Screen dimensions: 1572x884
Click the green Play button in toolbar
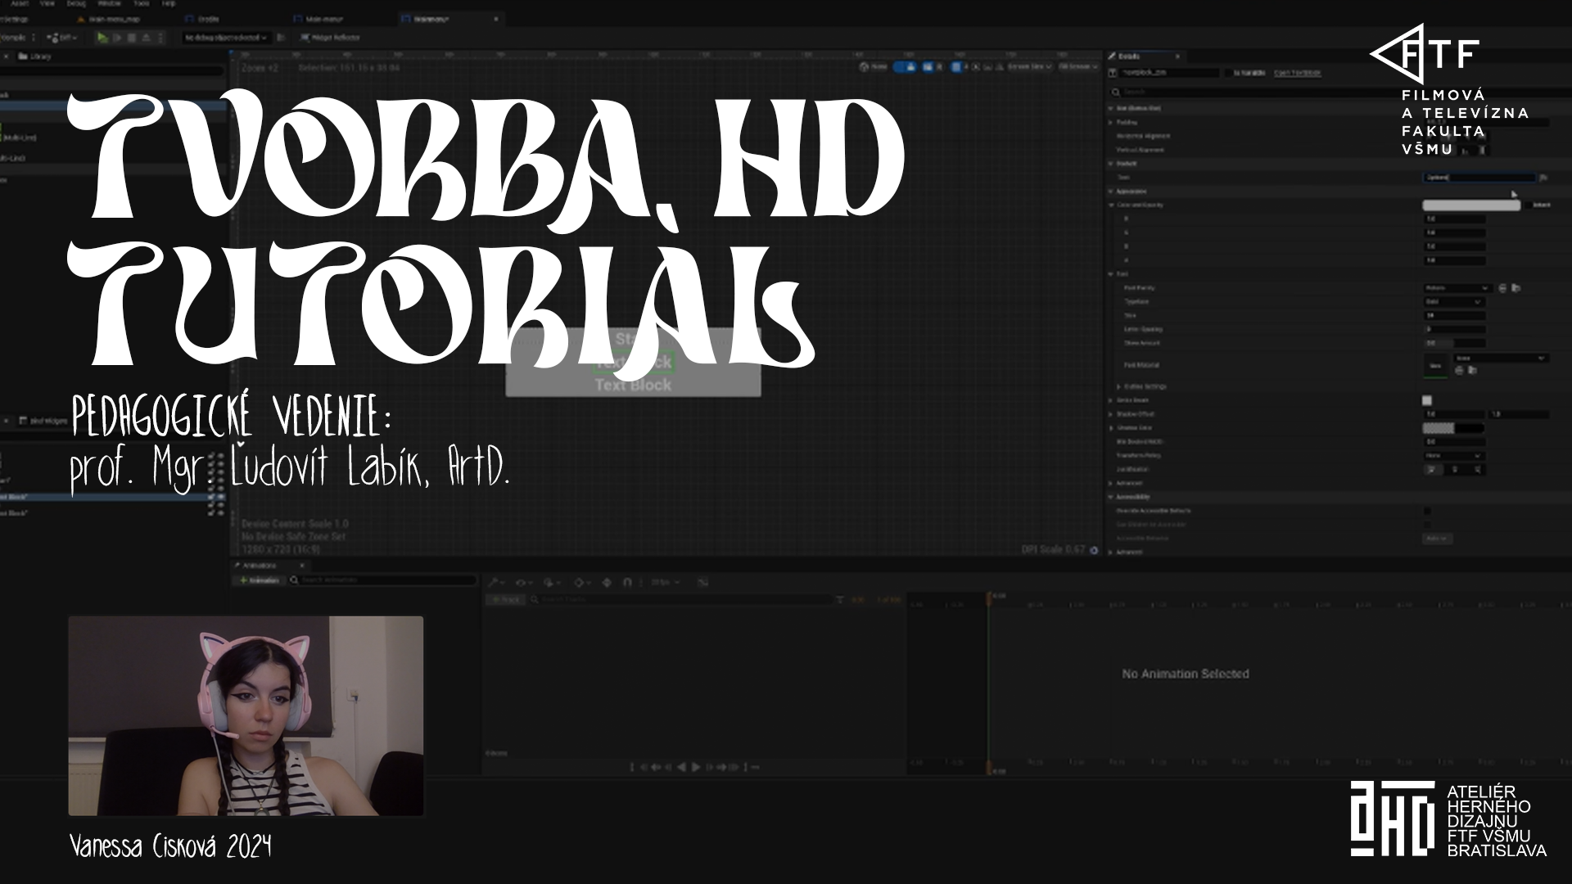pyautogui.click(x=102, y=38)
